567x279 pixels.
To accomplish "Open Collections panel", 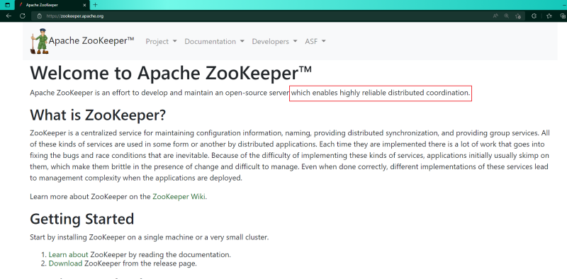I will coord(563,16).
